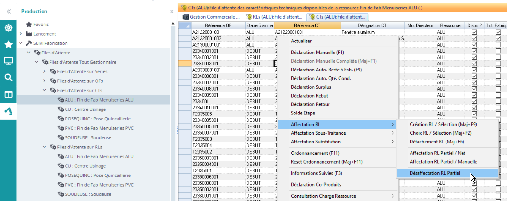Expand Files d'Attente sur Séries
Image resolution: width=507 pixels, height=201 pixels.
coord(44,71)
